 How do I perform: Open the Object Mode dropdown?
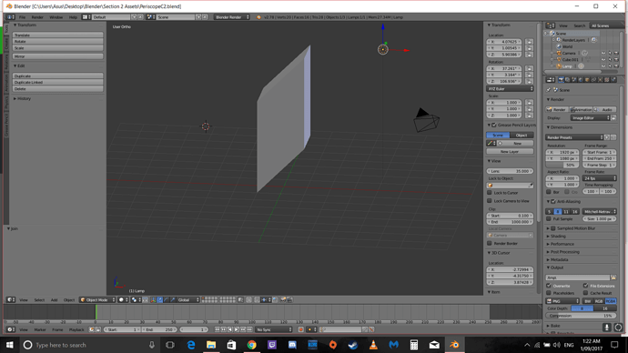[x=97, y=299]
